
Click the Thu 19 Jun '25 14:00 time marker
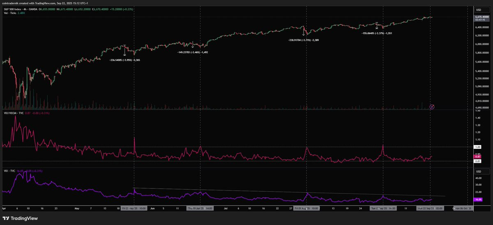click(200, 208)
